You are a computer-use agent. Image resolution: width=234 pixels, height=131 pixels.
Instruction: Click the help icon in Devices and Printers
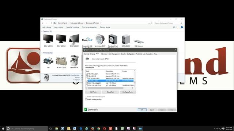[182, 27]
